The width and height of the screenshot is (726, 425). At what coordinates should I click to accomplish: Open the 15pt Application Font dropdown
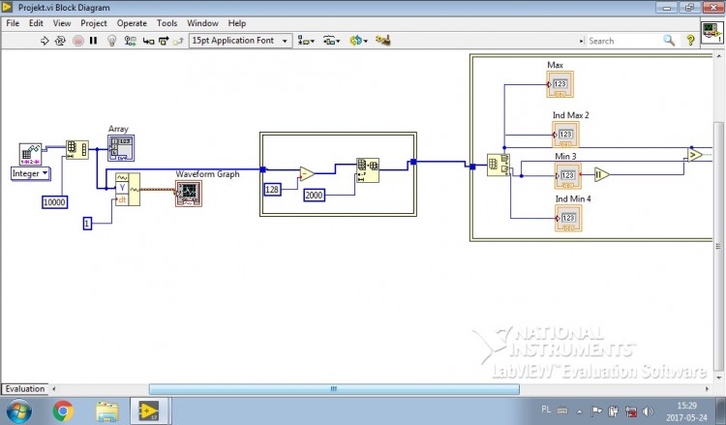pos(240,41)
